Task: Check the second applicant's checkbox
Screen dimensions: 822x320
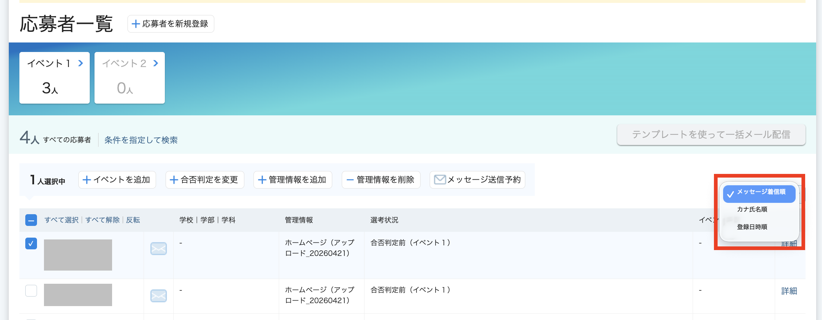Action: pos(31,291)
